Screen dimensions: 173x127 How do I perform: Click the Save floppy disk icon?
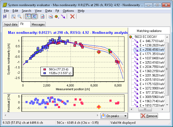pyautogui.click(x=5, y=17)
